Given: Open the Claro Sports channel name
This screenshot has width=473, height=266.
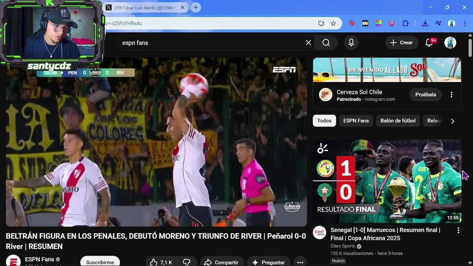Looking at the screenshot, I should coord(343,246).
